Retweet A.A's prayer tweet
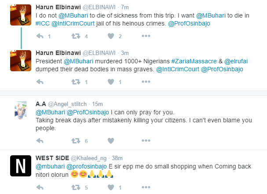The height and width of the screenshot is (194, 267). (76, 141)
